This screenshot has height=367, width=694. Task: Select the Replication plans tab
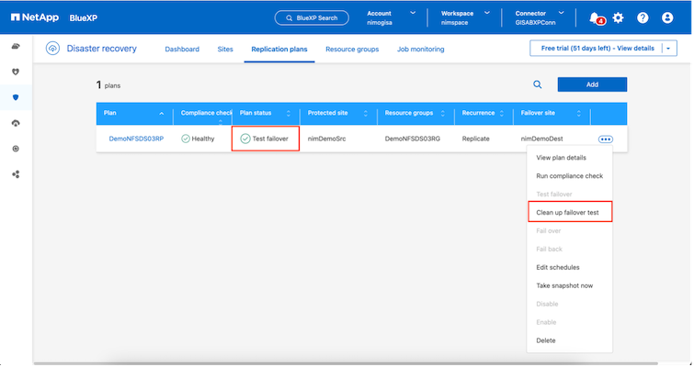click(x=279, y=49)
